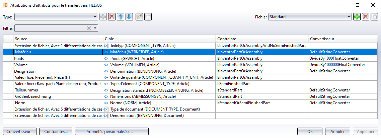Click the copy attribute icon beside the pencil

pyautogui.click(x=148, y=17)
